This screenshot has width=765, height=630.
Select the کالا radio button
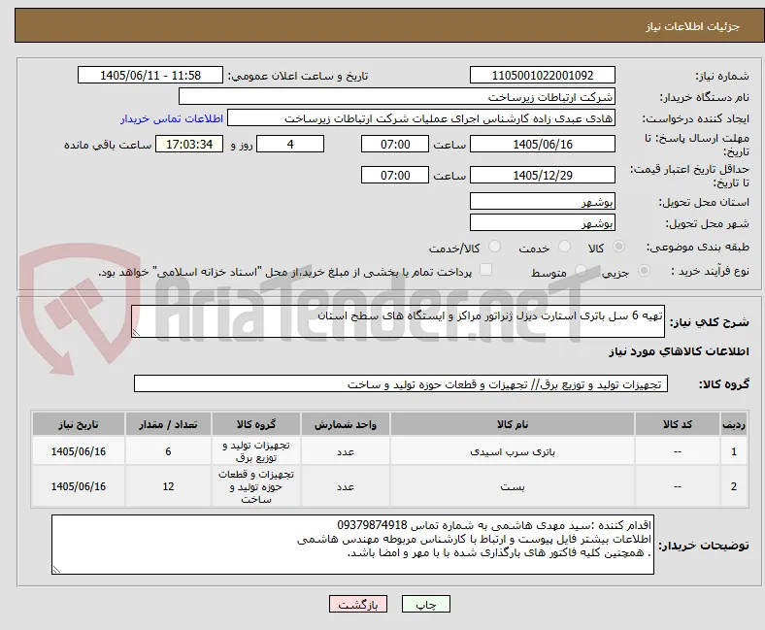618,247
